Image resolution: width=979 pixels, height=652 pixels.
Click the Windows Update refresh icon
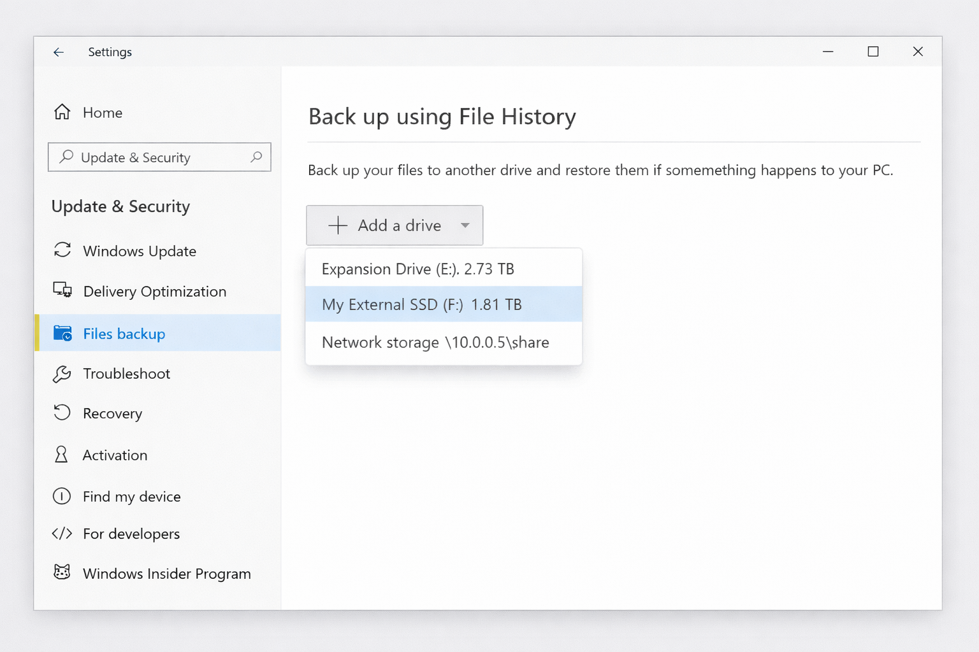click(62, 250)
